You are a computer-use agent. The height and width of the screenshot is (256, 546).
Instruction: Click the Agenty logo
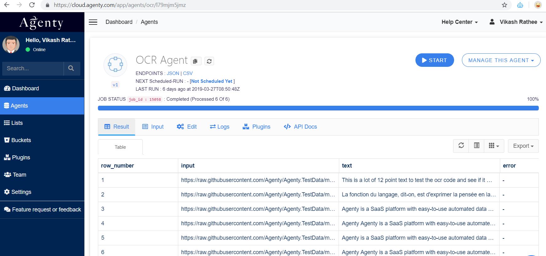click(41, 23)
